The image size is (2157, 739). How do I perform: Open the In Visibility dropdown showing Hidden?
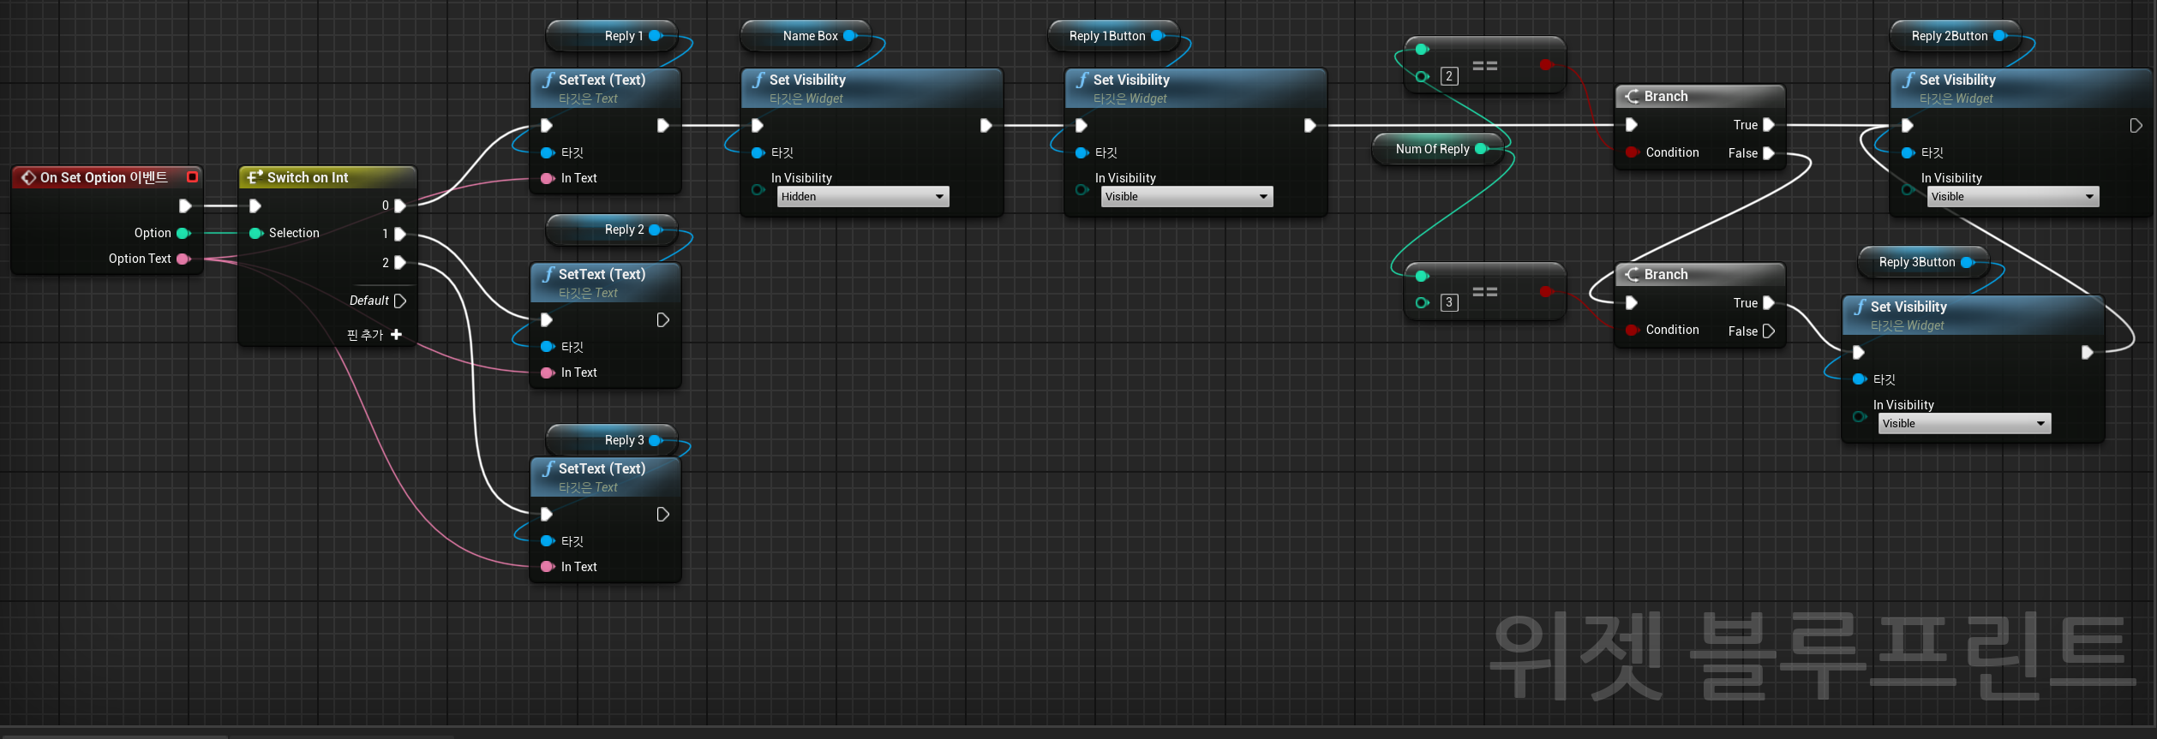click(862, 197)
